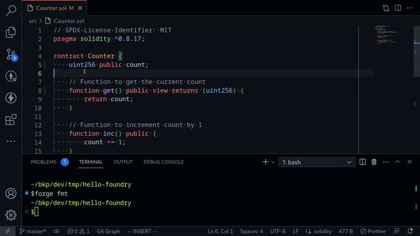
Task: Focus the terminal prompt input cursor
Action: point(37,212)
